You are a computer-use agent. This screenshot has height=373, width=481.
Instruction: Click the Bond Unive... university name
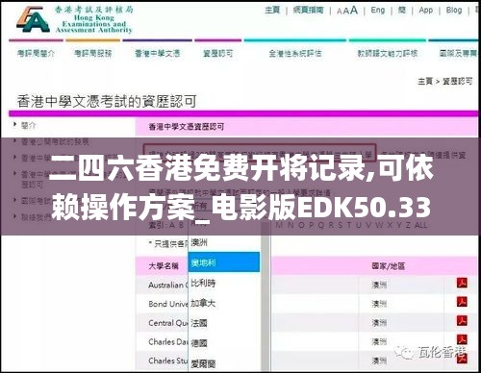click(x=167, y=304)
